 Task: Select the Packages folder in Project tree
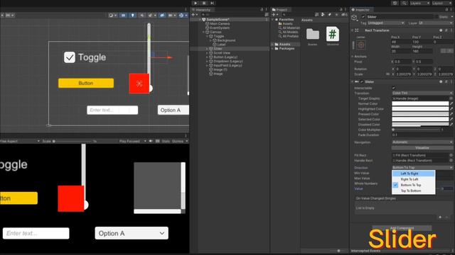coord(286,49)
